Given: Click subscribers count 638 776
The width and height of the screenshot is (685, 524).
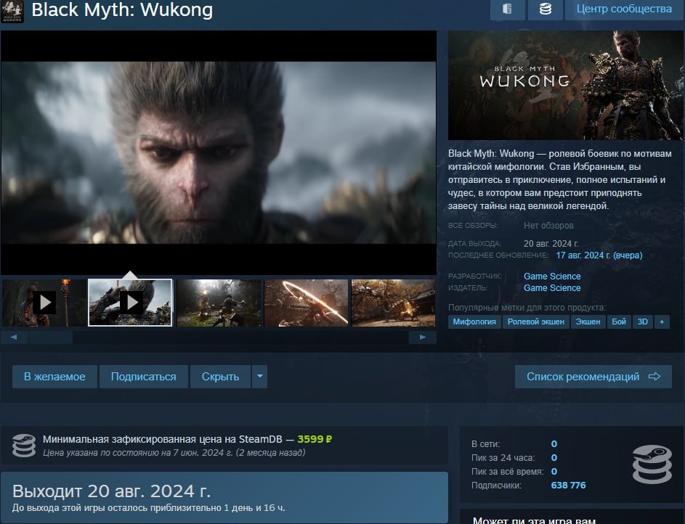Looking at the screenshot, I should click(568, 485).
